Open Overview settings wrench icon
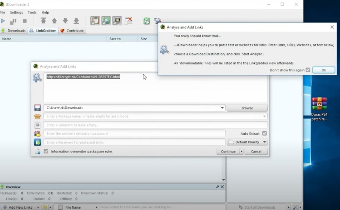340x210 pixels. pyautogui.click(x=218, y=187)
